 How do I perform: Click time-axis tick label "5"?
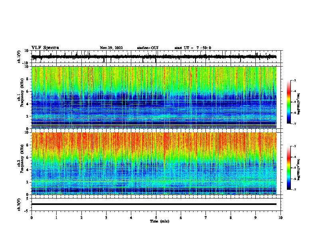[156, 218]
